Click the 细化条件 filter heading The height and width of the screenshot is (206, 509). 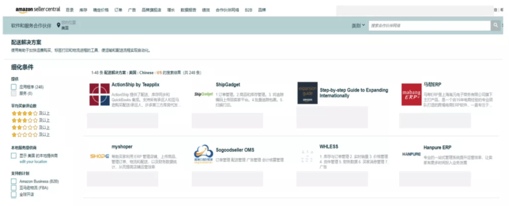click(x=22, y=67)
